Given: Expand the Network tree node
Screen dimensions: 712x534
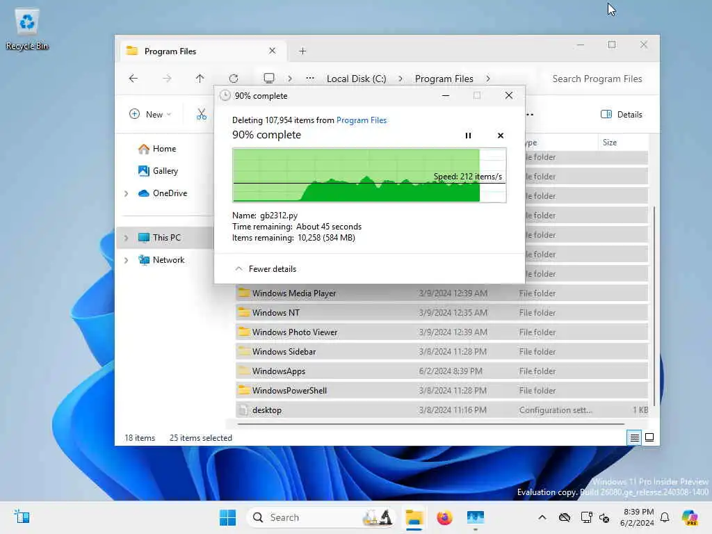Looking at the screenshot, I should coord(126,260).
